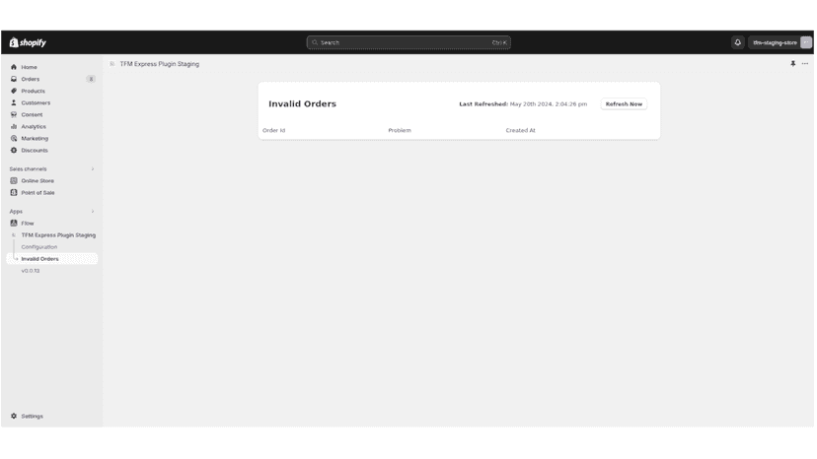The height and width of the screenshot is (459, 817).
Task: Expand the Apps section chevron
Action: 93,212
